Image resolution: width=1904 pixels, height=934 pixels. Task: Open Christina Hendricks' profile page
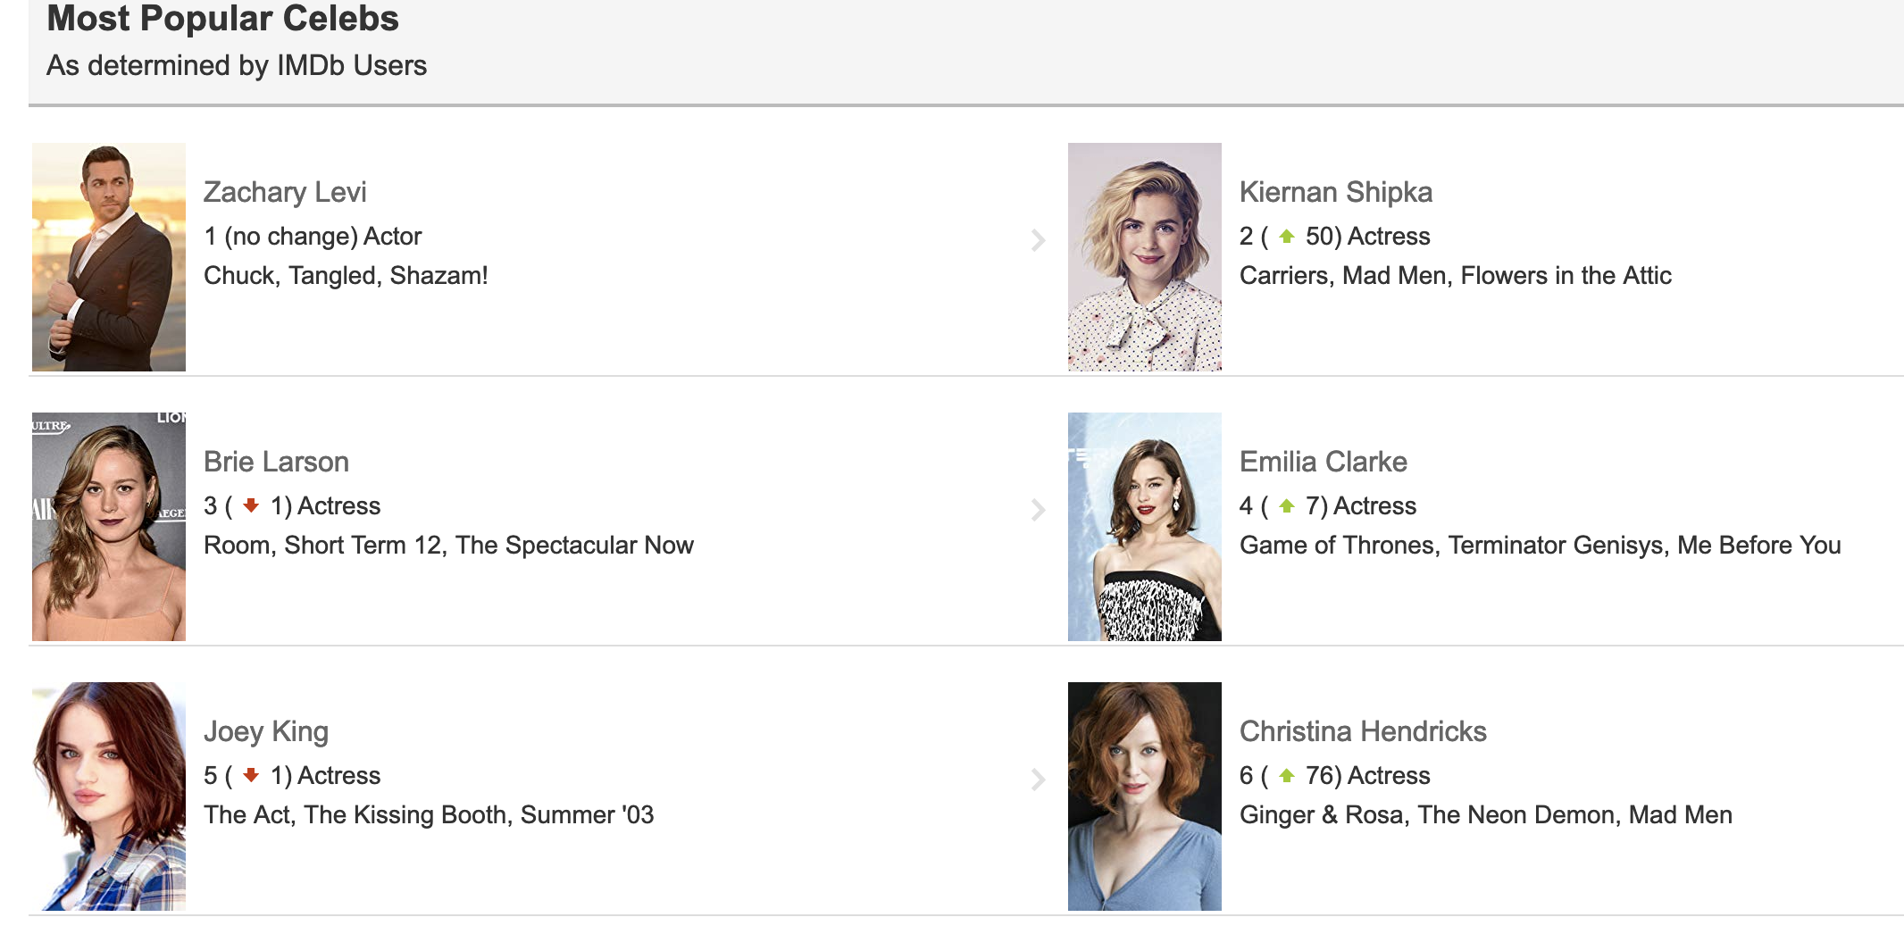click(x=1363, y=730)
